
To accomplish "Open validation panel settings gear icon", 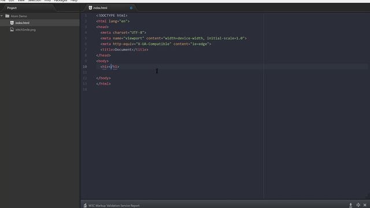I will (358, 205).
